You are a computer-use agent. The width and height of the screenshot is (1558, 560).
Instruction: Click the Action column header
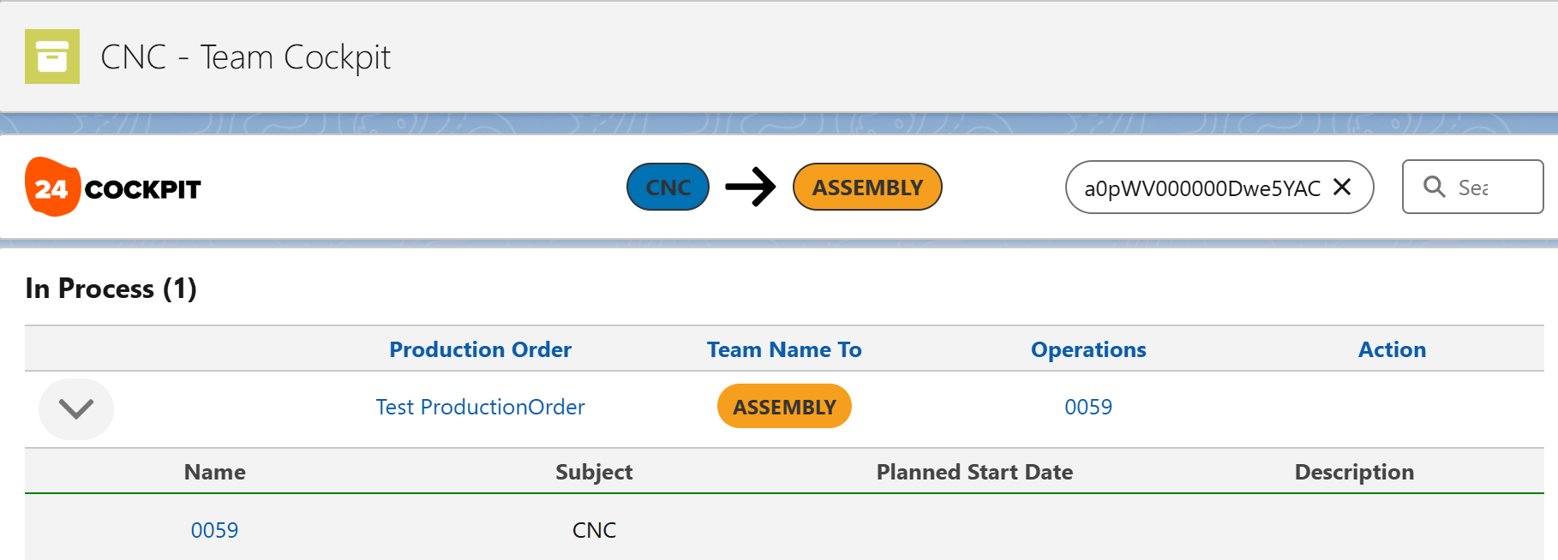click(x=1392, y=349)
